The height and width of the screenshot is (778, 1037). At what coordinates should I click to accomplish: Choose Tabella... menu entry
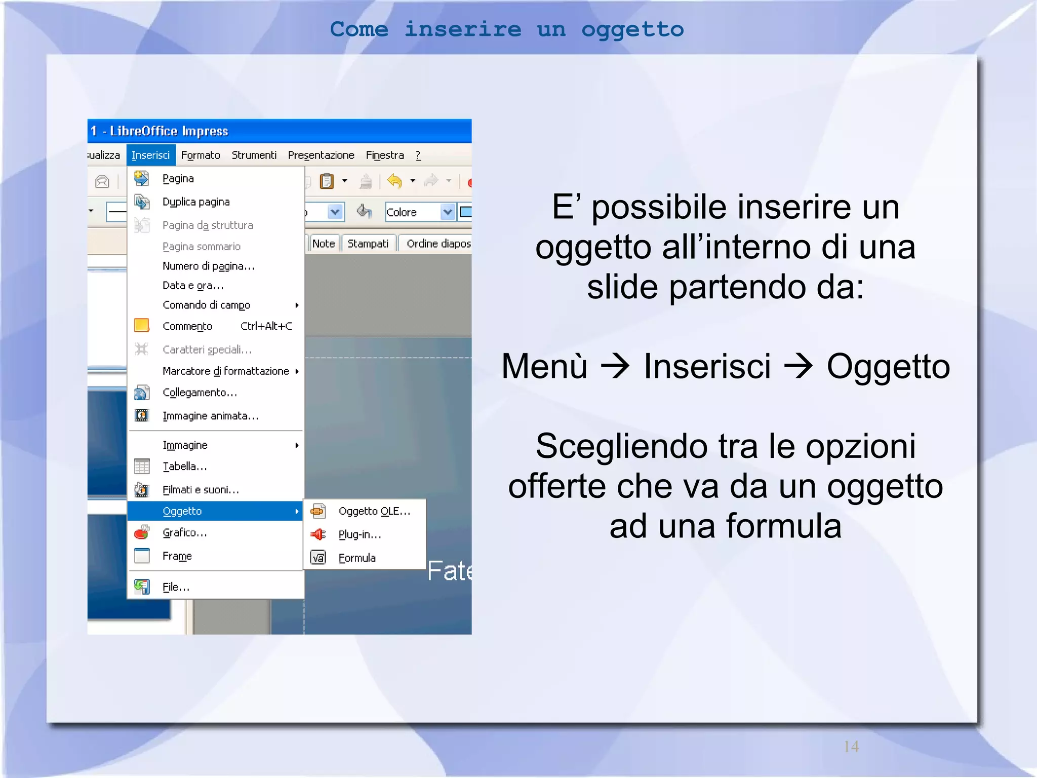[x=216, y=466]
